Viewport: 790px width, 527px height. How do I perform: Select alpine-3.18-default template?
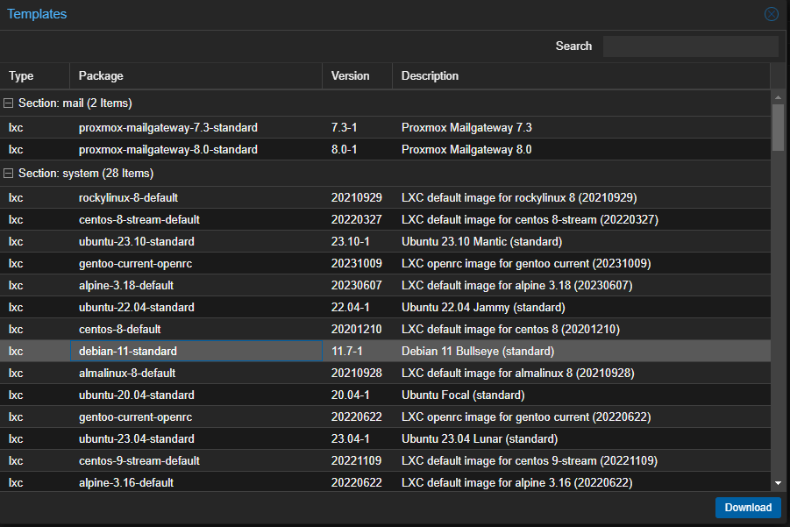coord(385,285)
